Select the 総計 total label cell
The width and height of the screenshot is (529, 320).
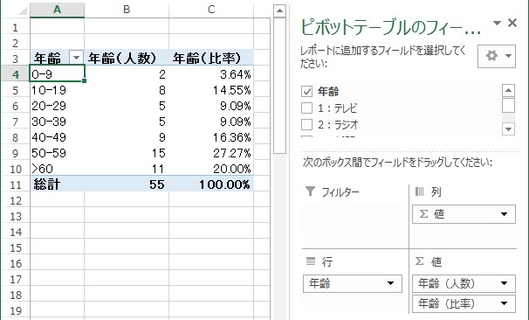[57, 184]
